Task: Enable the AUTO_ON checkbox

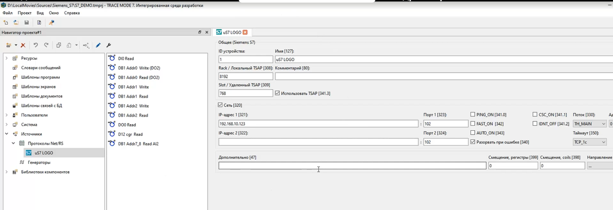Action: coord(473,132)
